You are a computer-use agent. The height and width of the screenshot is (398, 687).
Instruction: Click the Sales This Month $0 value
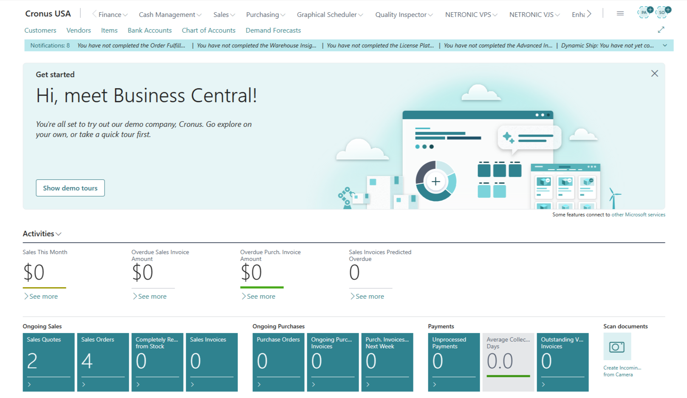coord(34,272)
